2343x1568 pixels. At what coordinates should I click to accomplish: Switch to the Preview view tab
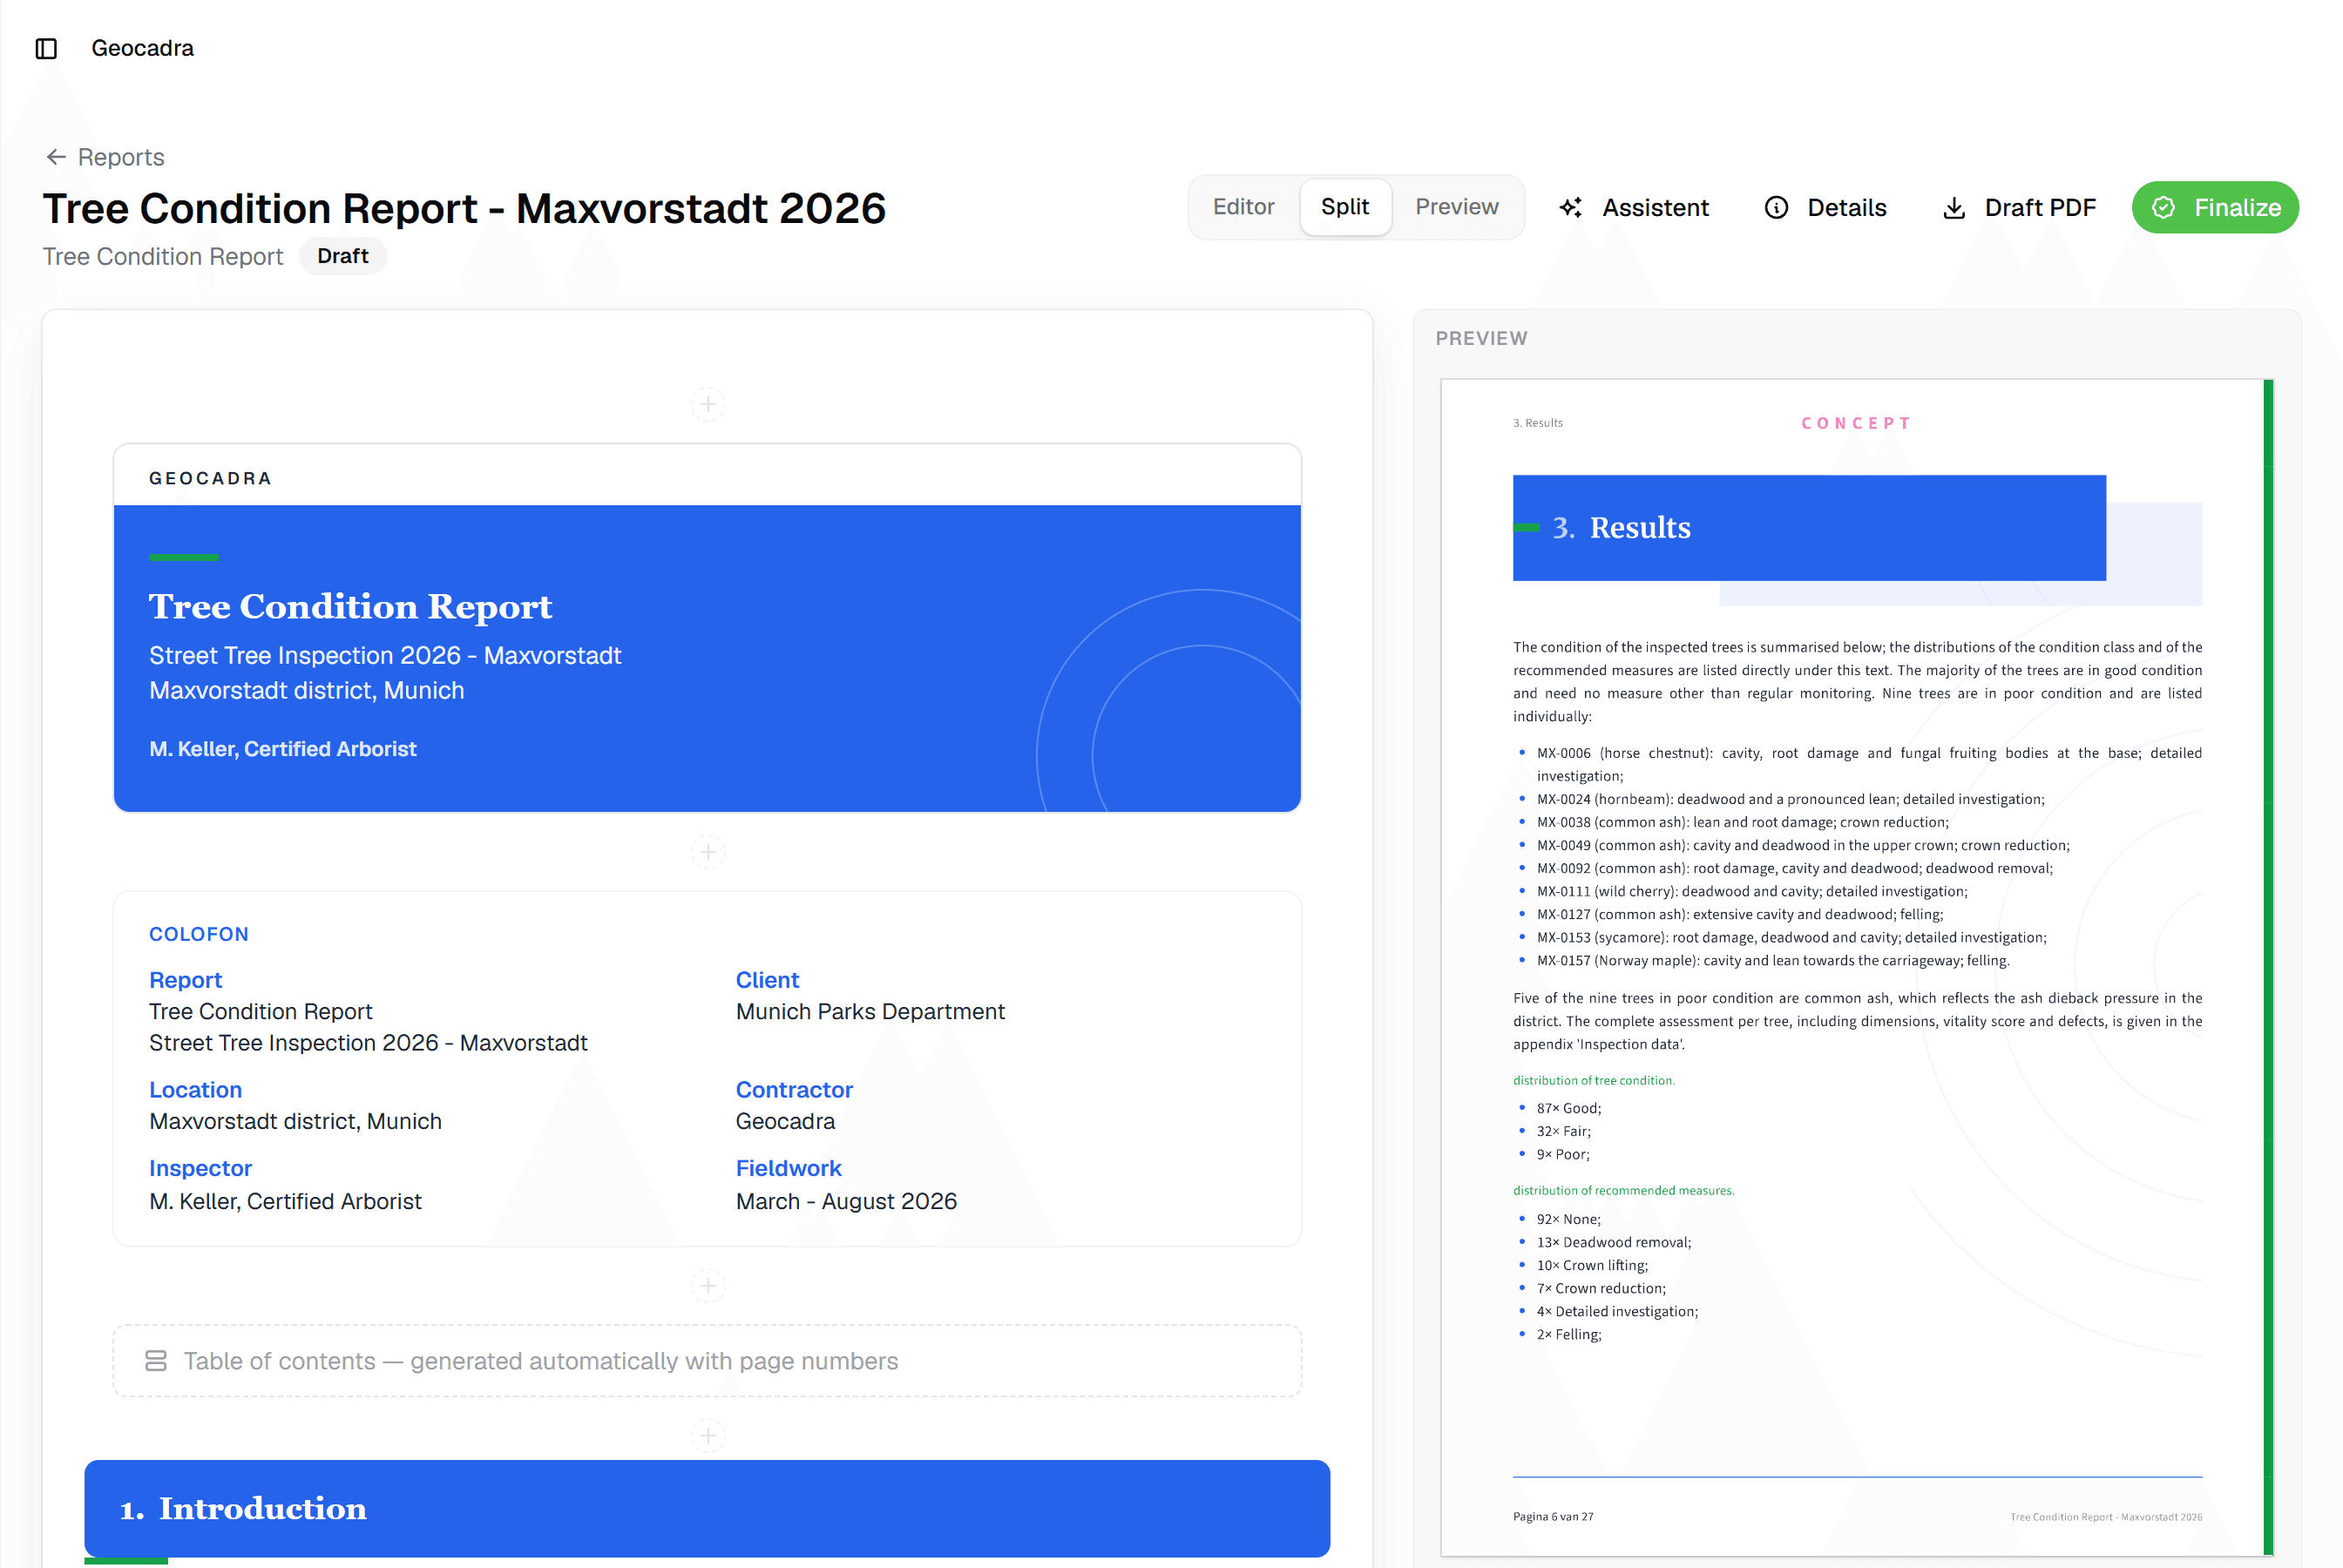click(1456, 207)
